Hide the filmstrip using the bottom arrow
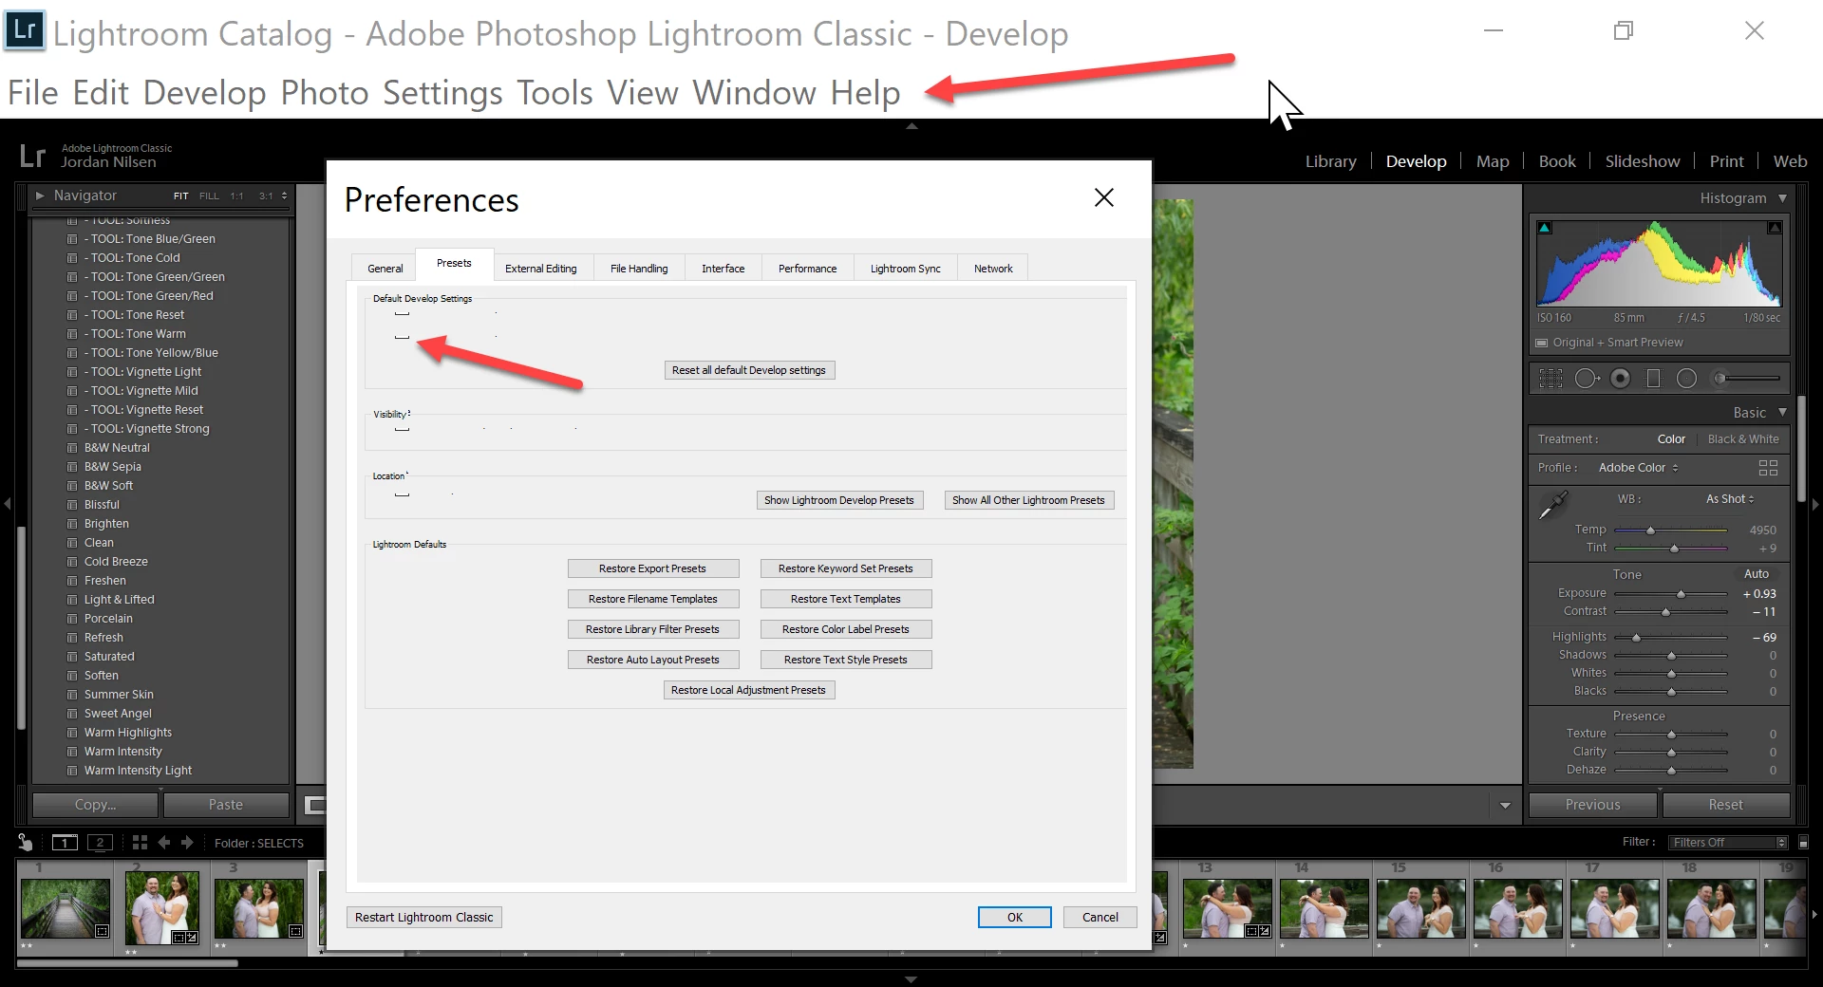Screen dimensions: 1823x987 click(x=911, y=979)
